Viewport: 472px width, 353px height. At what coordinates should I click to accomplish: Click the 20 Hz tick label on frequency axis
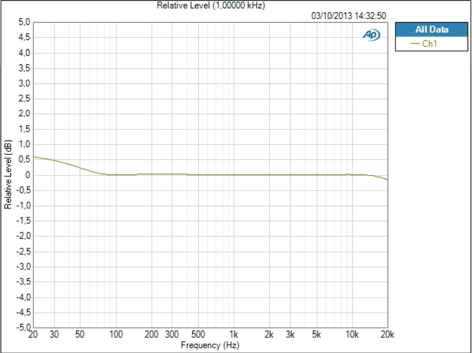33,334
